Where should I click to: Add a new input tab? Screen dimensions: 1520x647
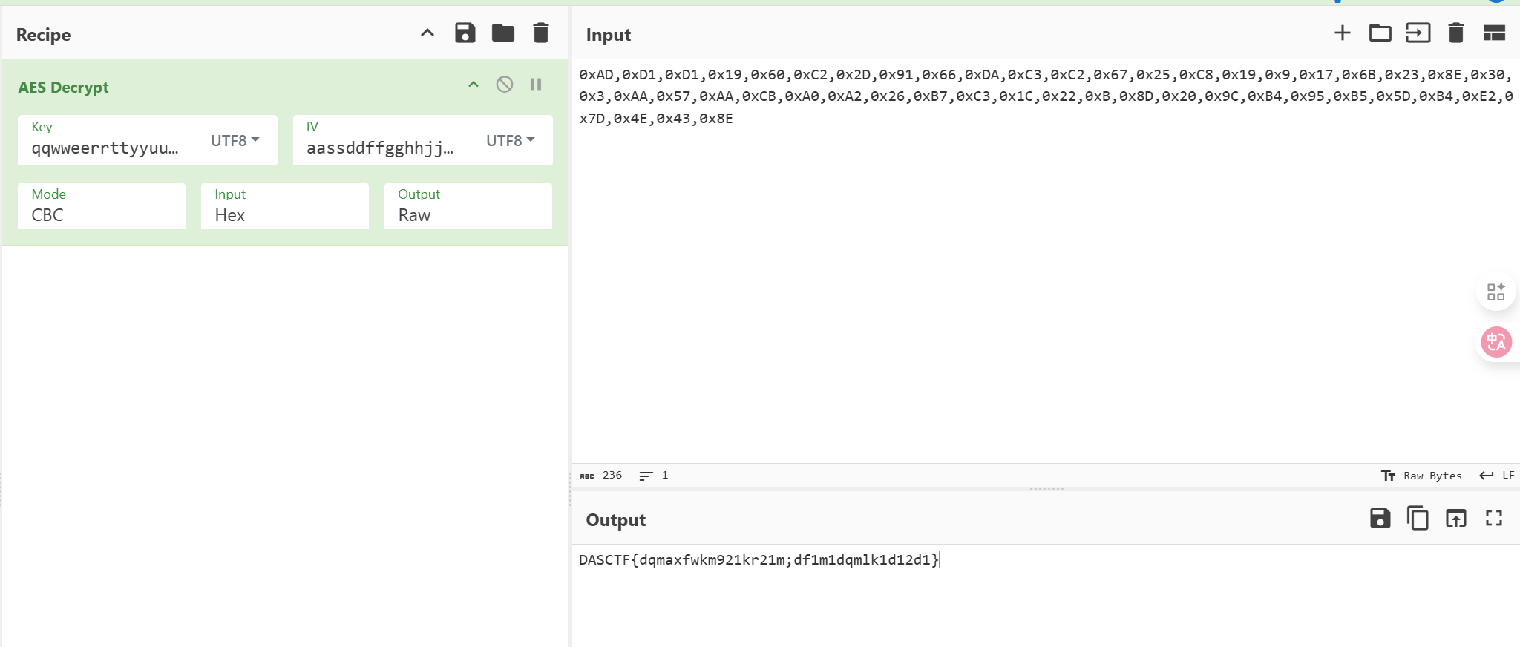(1342, 33)
